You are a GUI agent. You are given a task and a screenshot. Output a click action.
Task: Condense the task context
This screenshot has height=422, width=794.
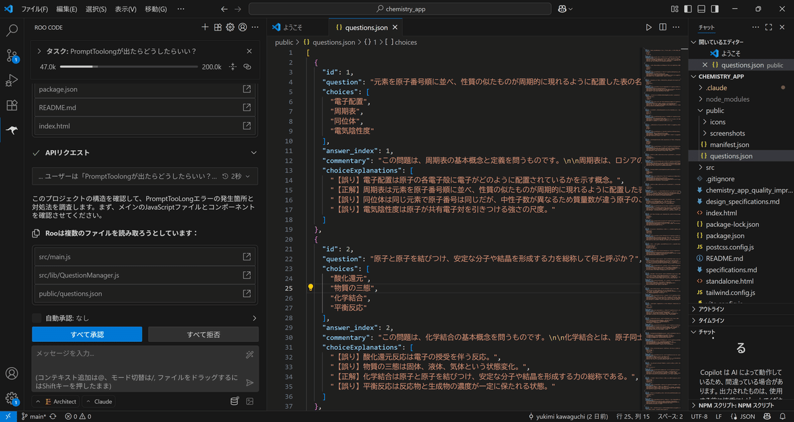[232, 67]
